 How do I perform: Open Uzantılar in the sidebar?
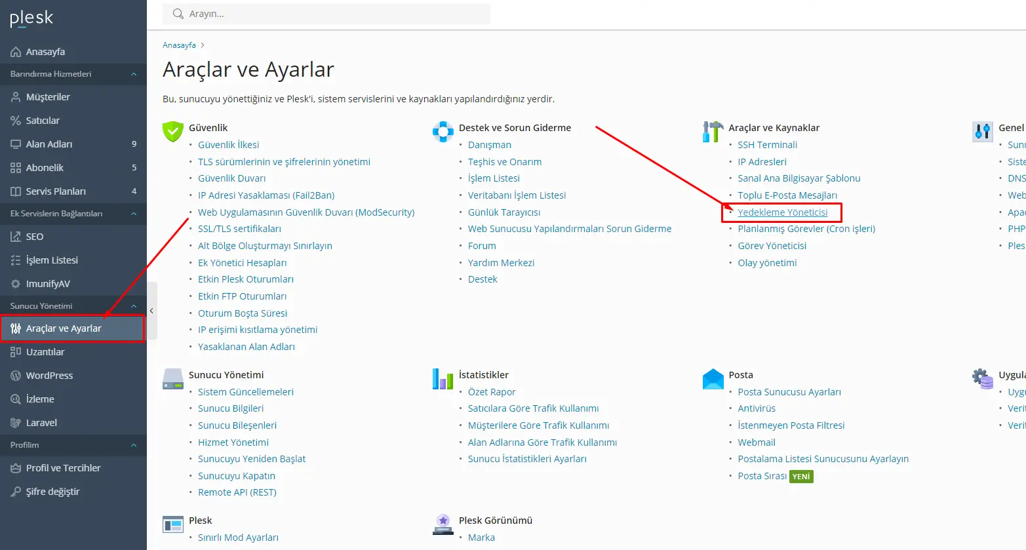coord(45,352)
